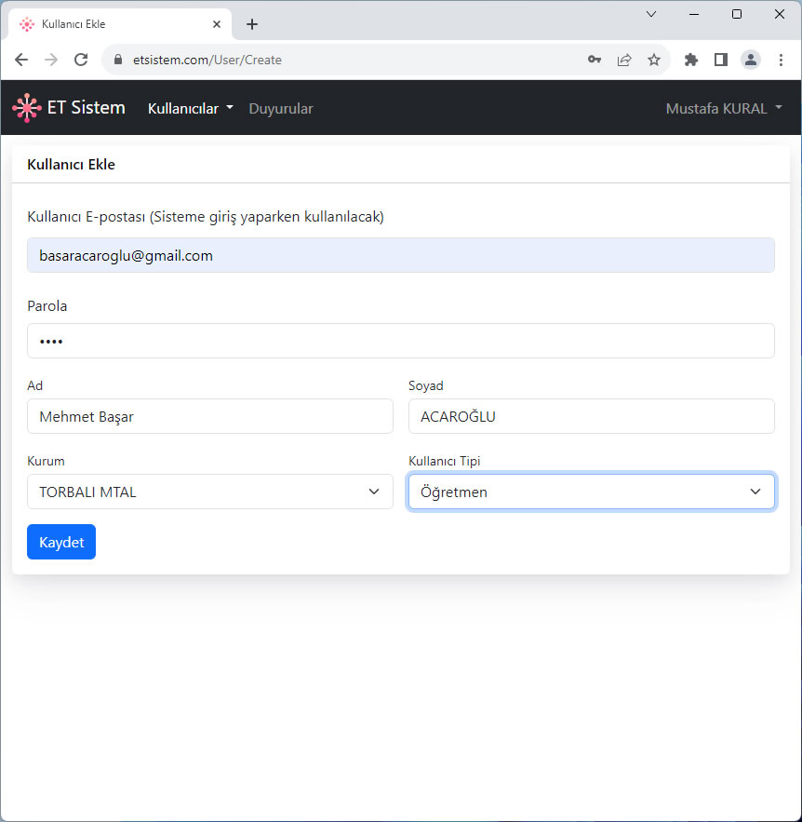The height and width of the screenshot is (822, 802).
Task: Bookmark this page with the star icon
Action: 654,60
